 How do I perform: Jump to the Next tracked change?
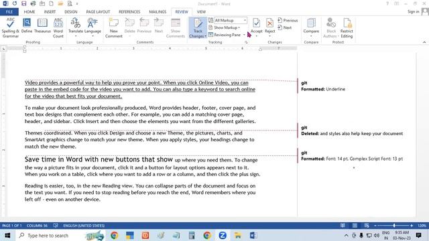[x=285, y=27]
